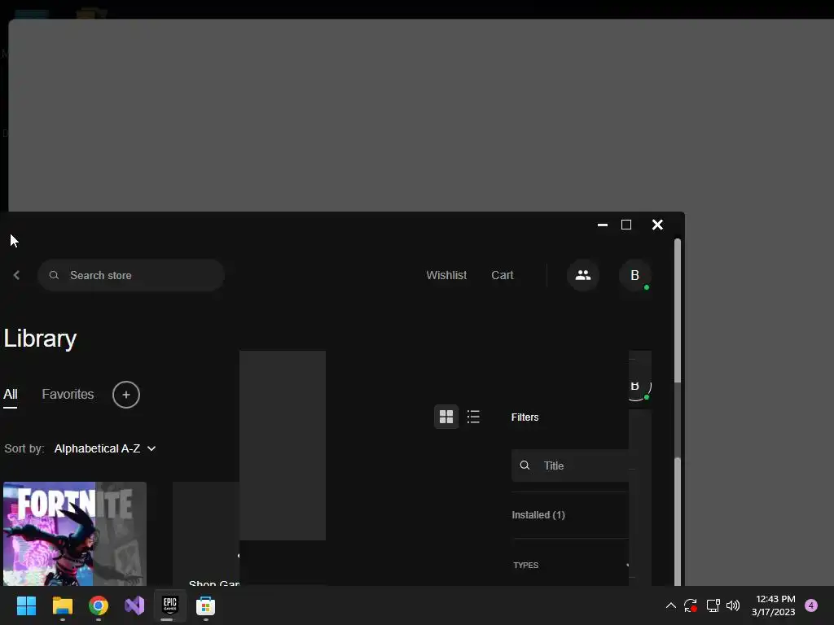Select the All library tab
Screen dimensions: 834x625
(x=10, y=395)
